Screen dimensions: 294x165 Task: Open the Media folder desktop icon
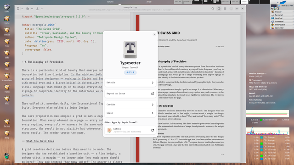tap(7, 31)
